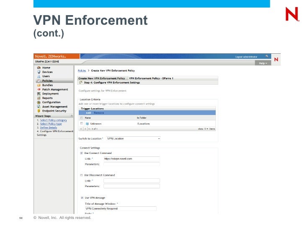Click Remove in Trigger Locations bar
The height and width of the screenshot is (229, 305).
[99, 113]
